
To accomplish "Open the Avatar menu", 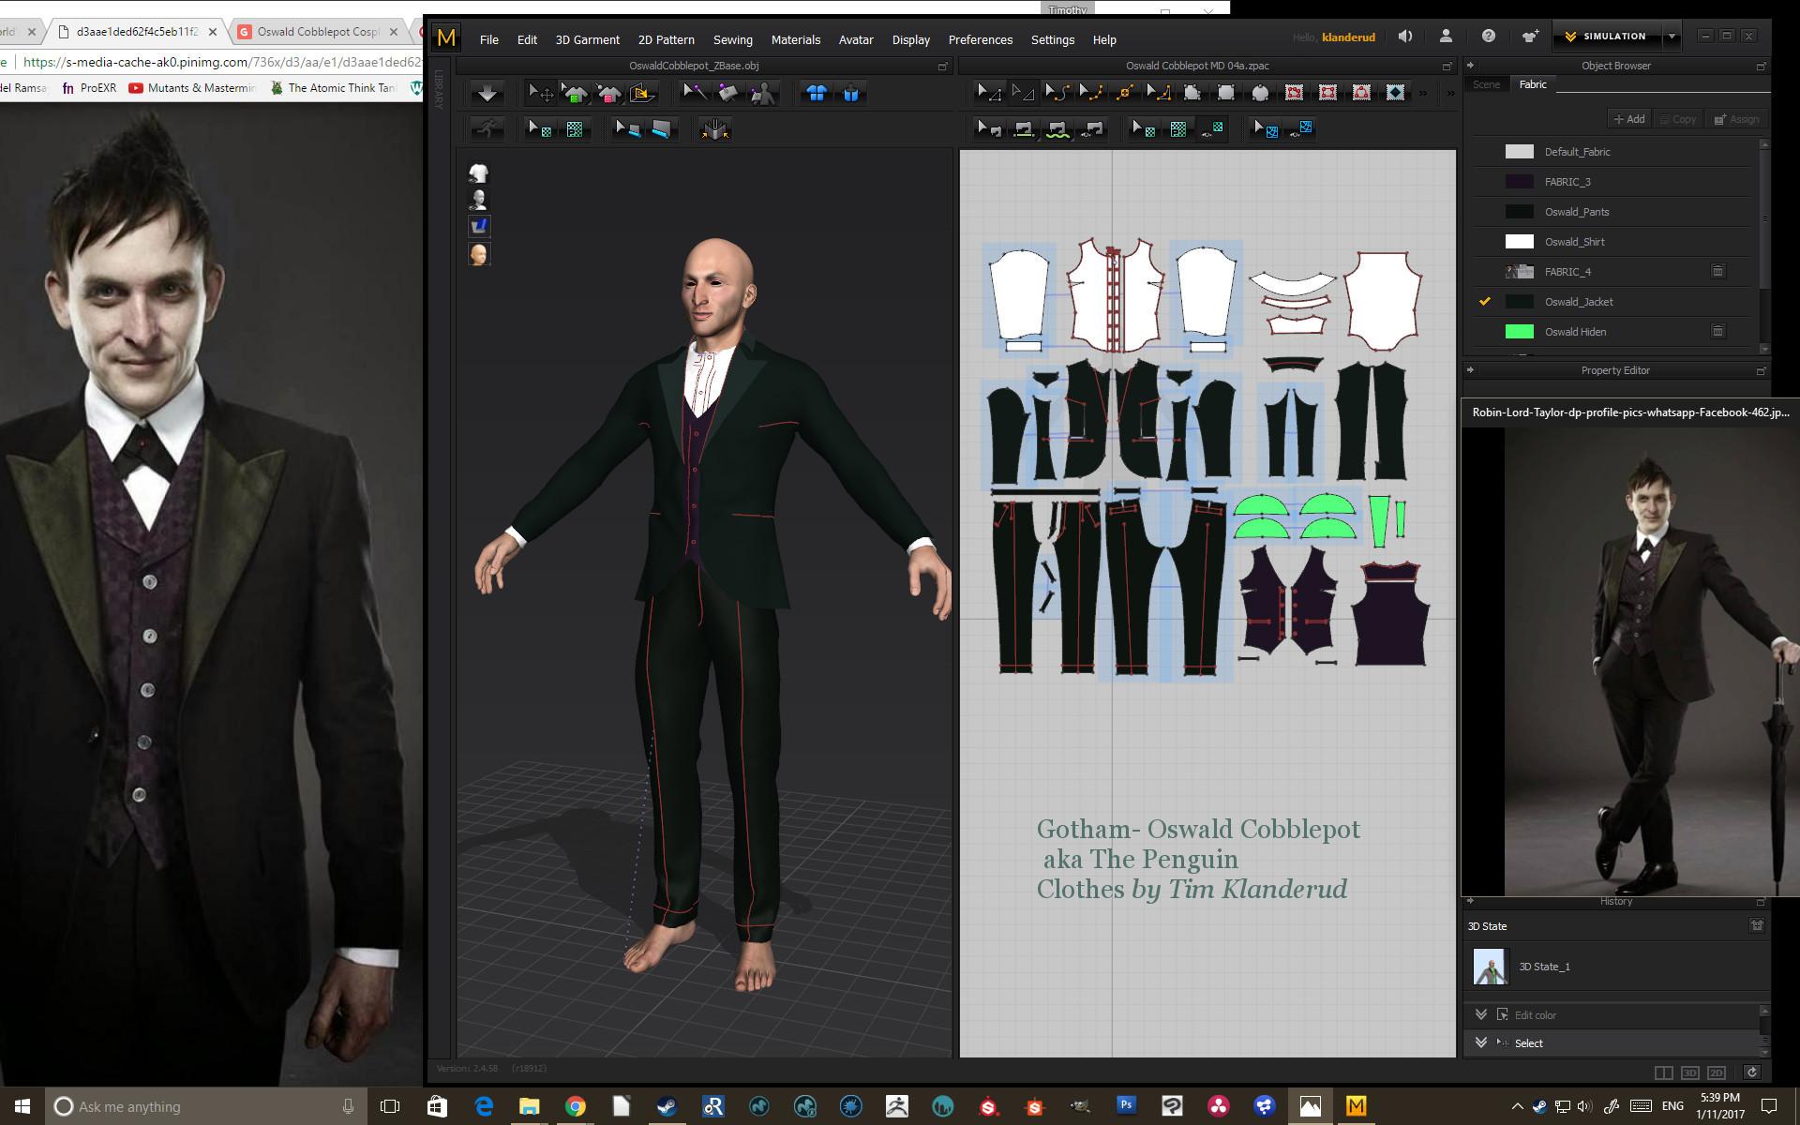I will tap(855, 39).
